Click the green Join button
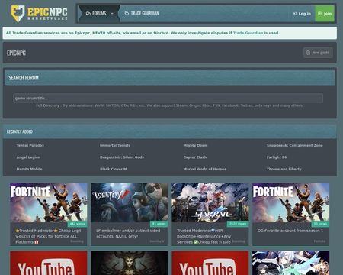 [x=325, y=14]
